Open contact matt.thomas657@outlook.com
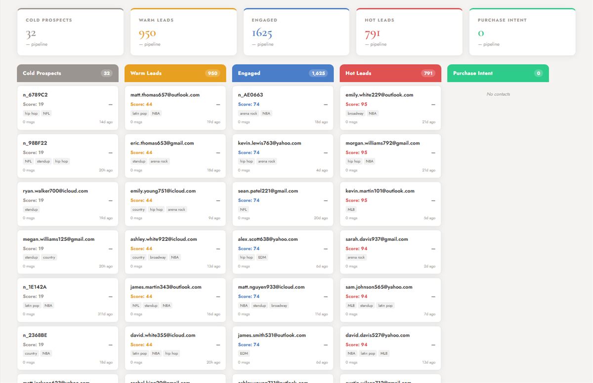Screen dimensions: 593x383 pos(175,108)
